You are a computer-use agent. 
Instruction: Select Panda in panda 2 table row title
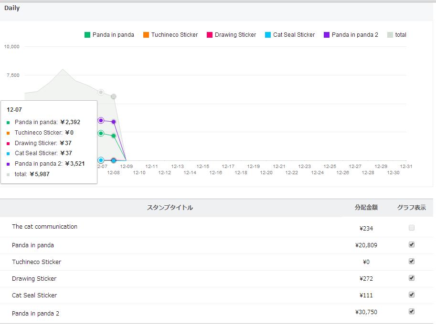[x=36, y=313]
